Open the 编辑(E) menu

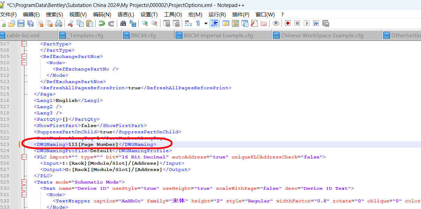(x=31, y=15)
